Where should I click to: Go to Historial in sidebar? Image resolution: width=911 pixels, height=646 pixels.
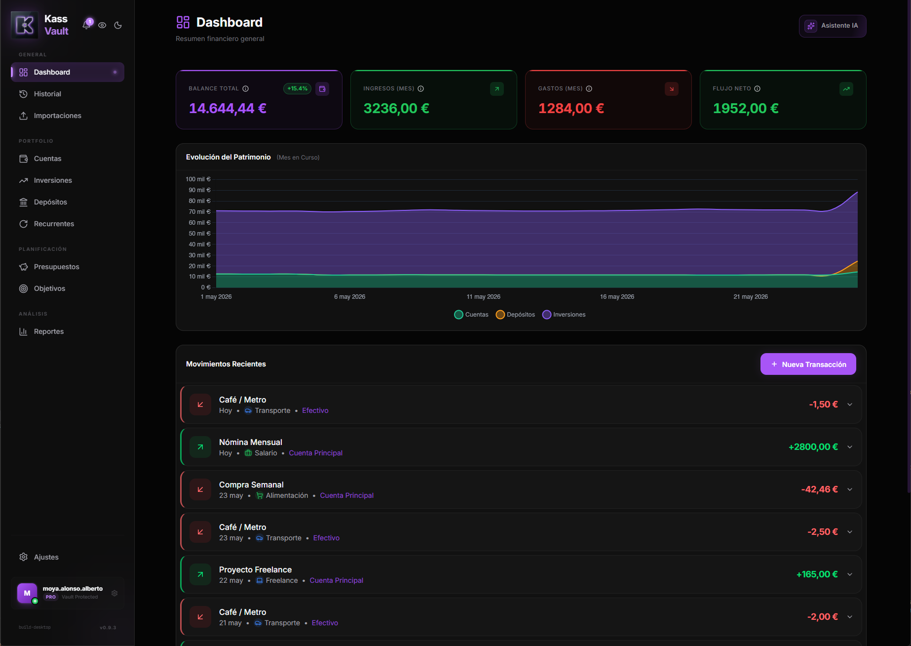click(x=68, y=94)
